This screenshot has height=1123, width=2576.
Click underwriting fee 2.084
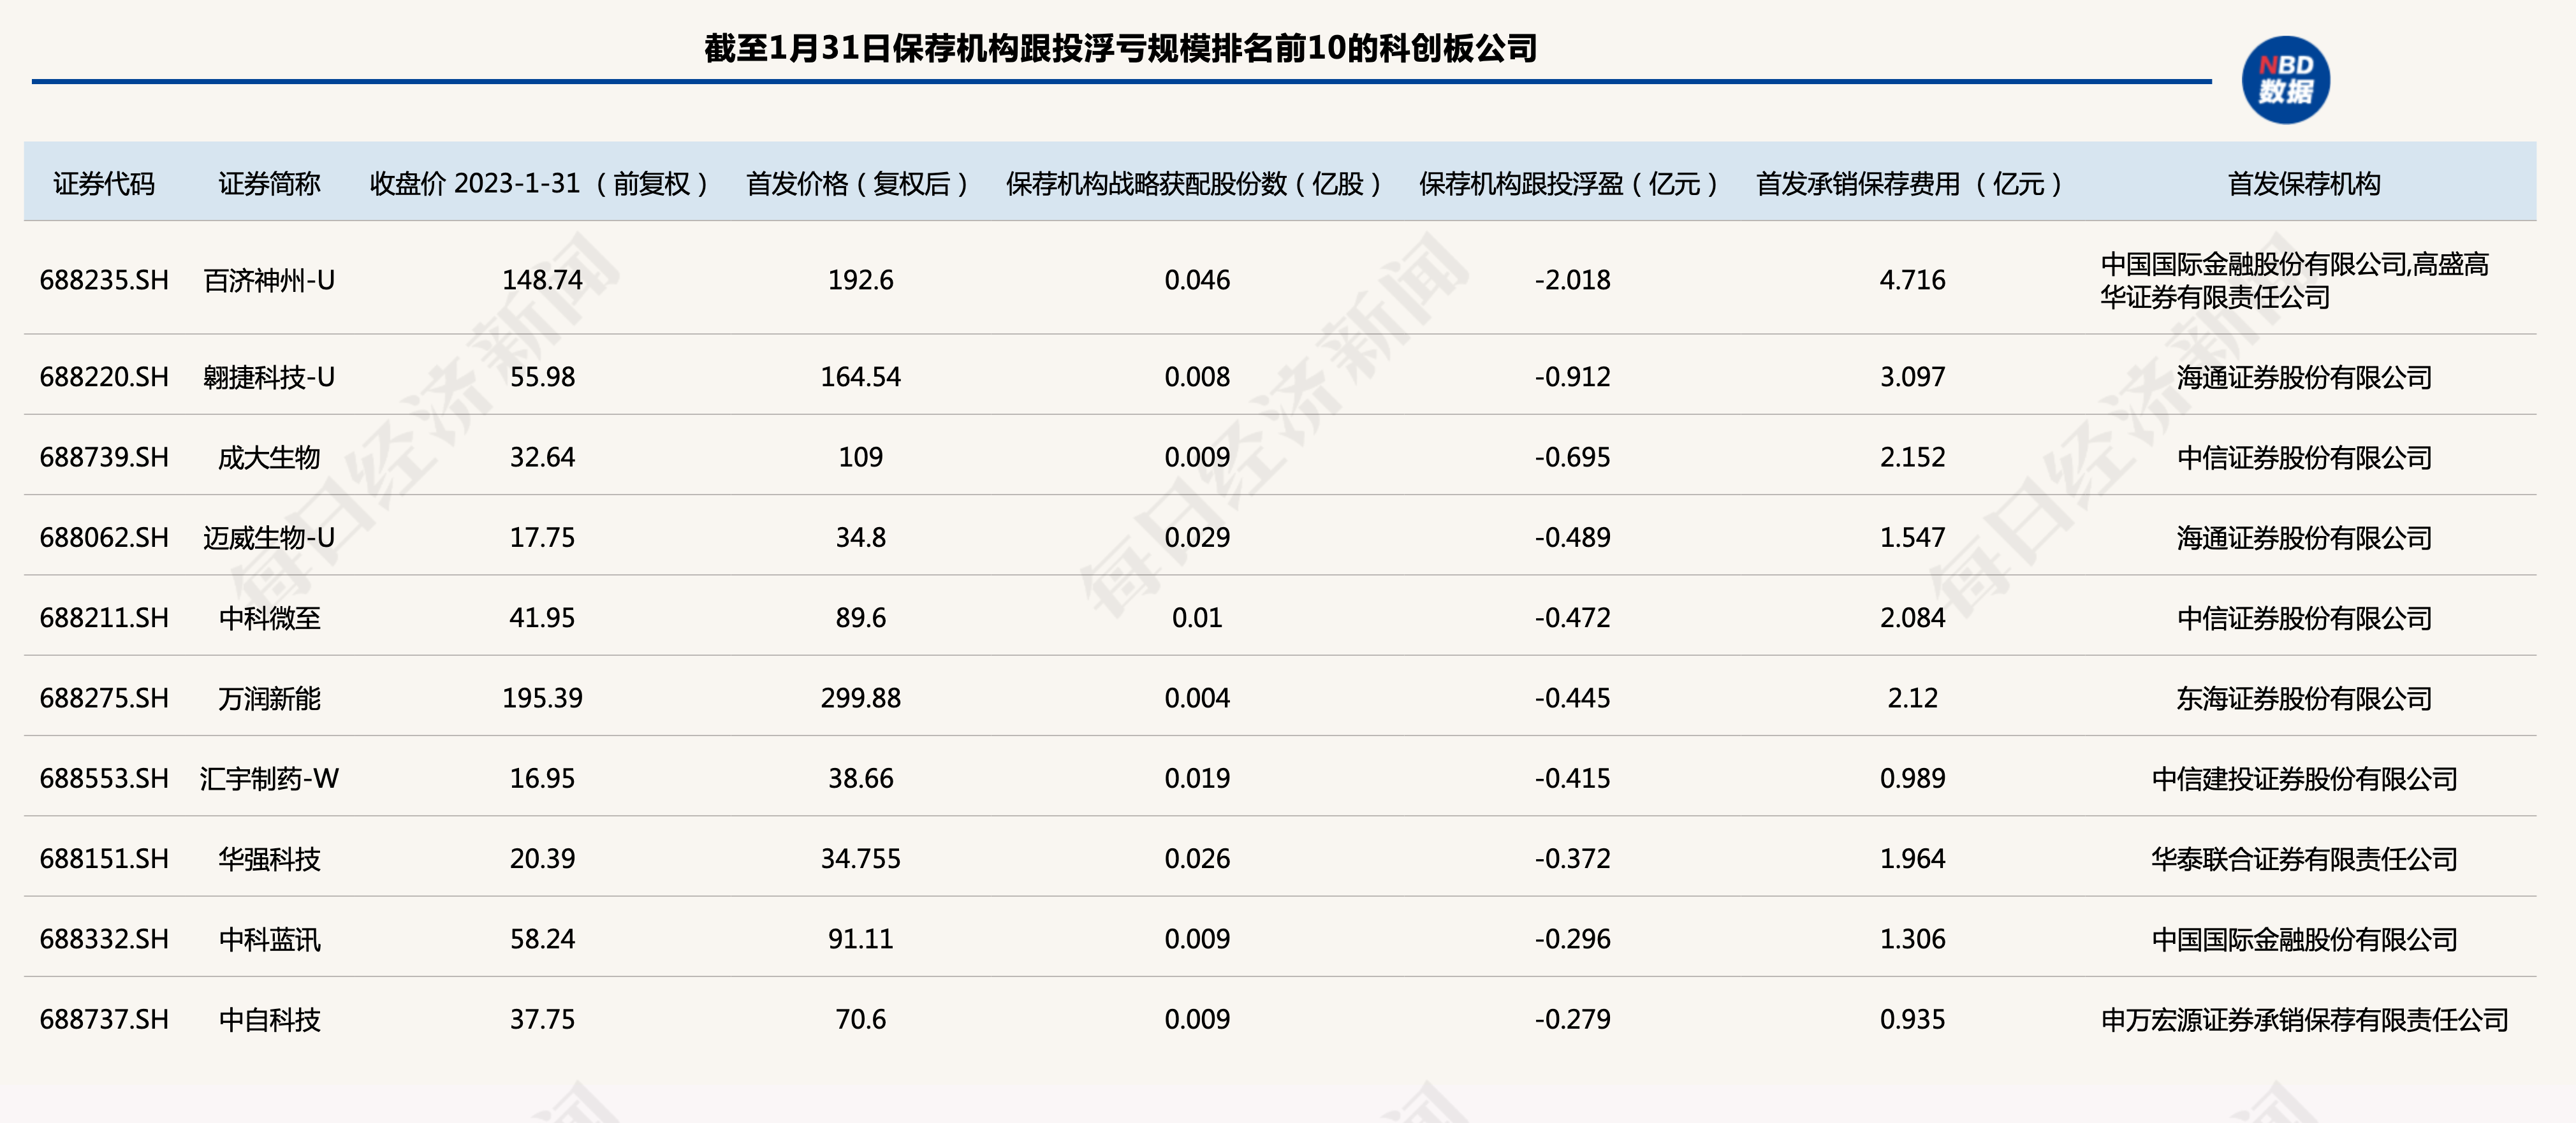(x=1912, y=618)
